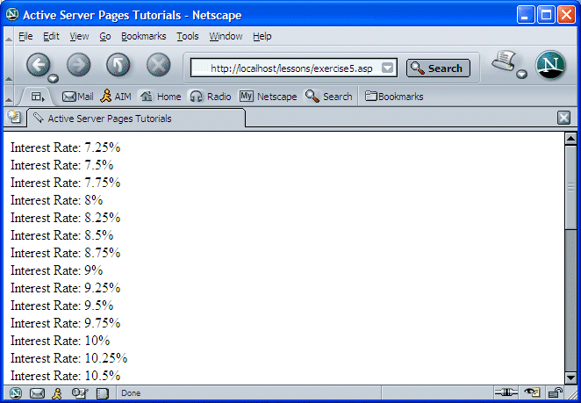Open Mail from the personal toolbar
Viewport: 581px width, 403px height.
point(78,97)
